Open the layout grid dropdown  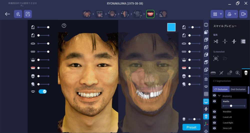coord(217,14)
